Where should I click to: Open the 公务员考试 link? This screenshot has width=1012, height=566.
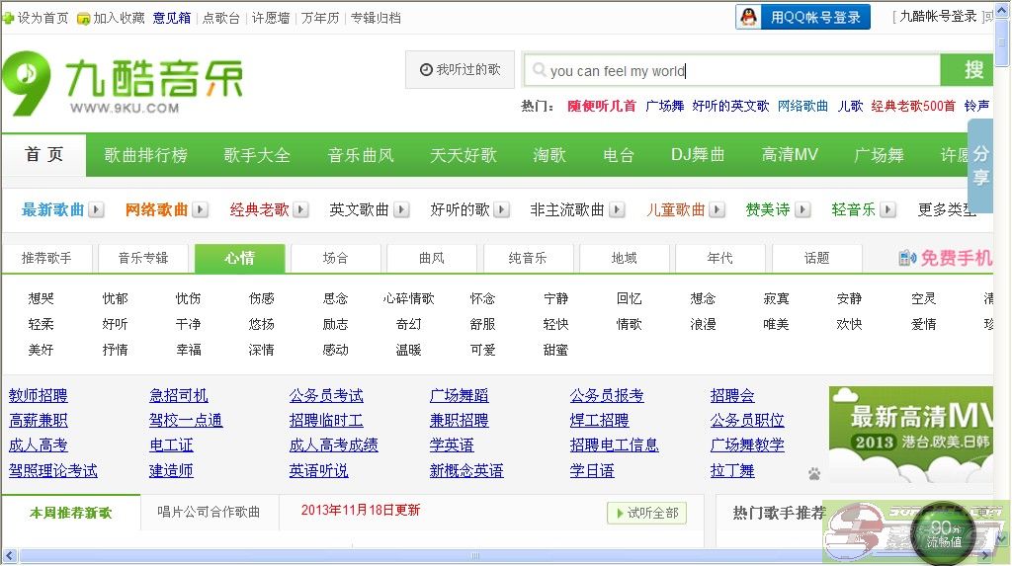click(326, 395)
